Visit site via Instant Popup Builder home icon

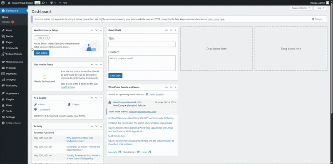9,3
